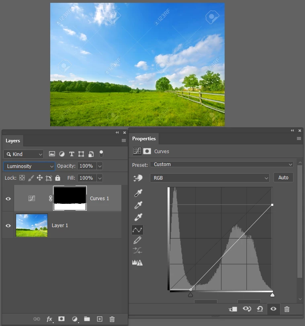
Task: Click the Auto button
Action: (283, 178)
